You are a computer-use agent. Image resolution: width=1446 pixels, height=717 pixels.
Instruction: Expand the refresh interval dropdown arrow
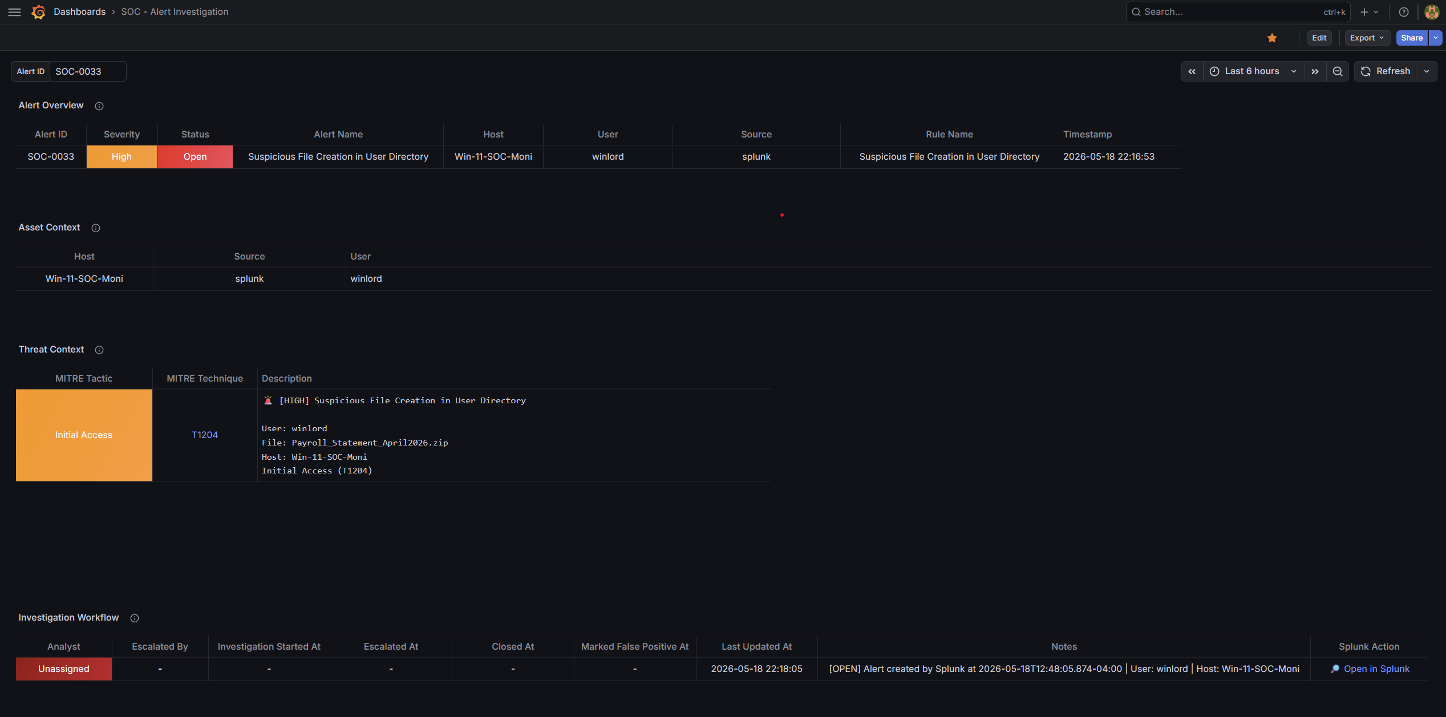coord(1427,71)
